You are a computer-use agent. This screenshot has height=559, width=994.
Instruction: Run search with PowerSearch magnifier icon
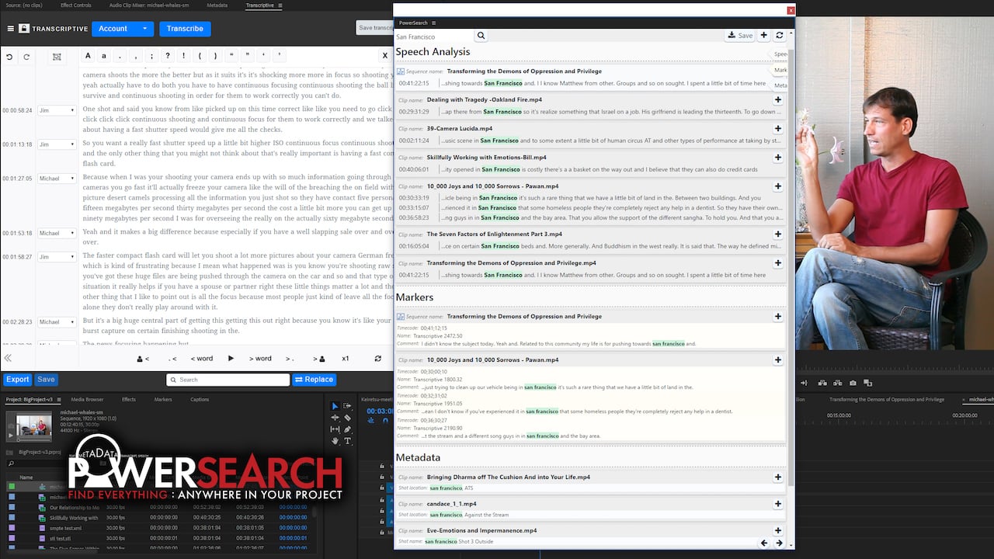[481, 36]
